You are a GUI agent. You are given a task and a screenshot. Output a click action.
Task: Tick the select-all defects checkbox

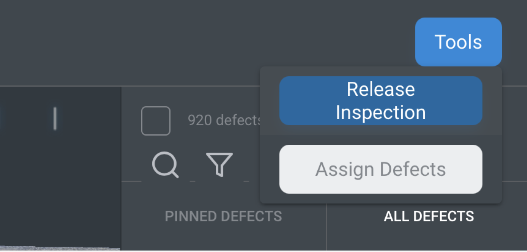156,121
